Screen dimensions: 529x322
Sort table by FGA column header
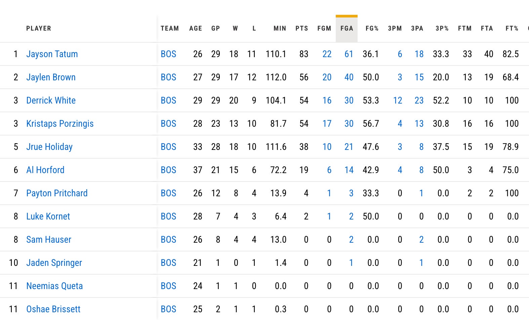pyautogui.click(x=347, y=29)
